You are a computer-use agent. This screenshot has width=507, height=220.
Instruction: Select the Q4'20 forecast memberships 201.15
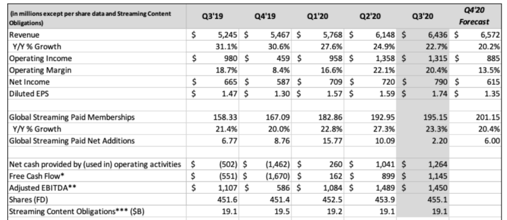(x=487, y=117)
